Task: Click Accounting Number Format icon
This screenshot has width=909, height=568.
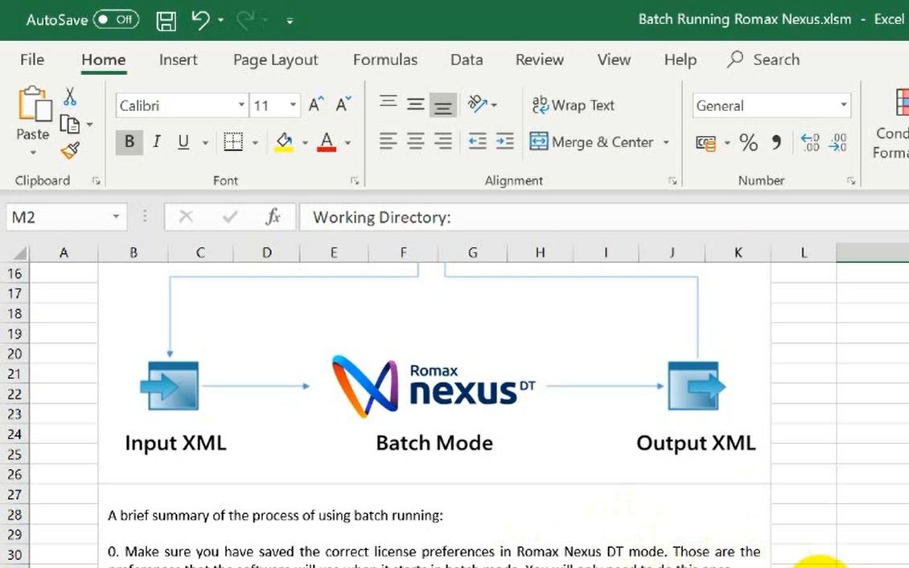Action: pos(705,142)
